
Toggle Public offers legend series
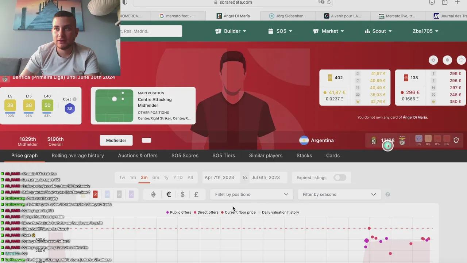click(x=179, y=212)
